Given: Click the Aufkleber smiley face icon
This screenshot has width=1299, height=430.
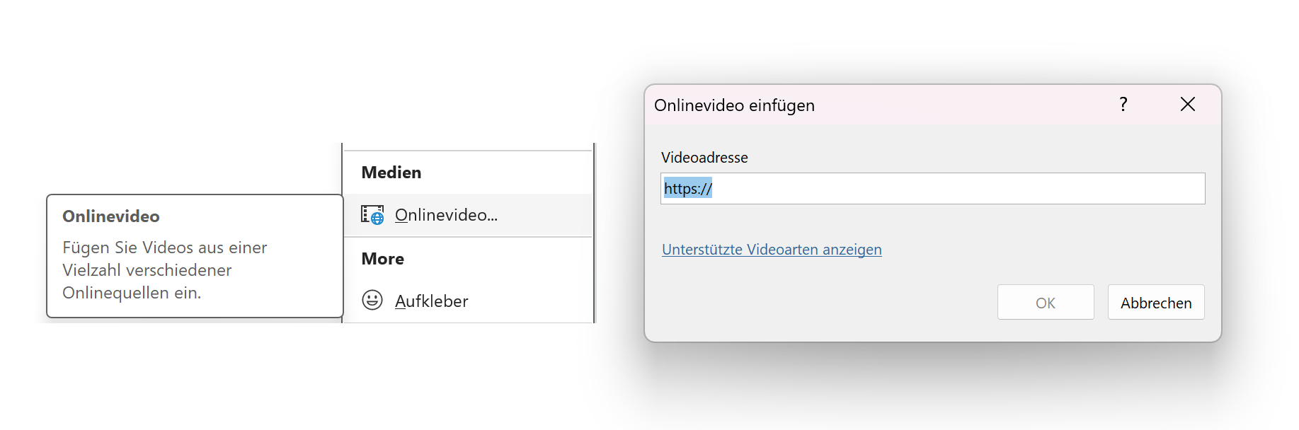Looking at the screenshot, I should coord(372,301).
